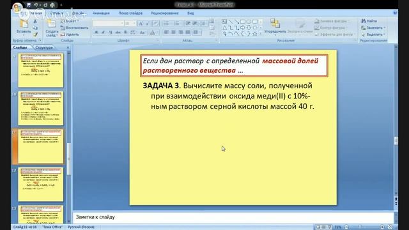Click the zoom out minus button
Screen dimensions: 409x230
coord(346,227)
